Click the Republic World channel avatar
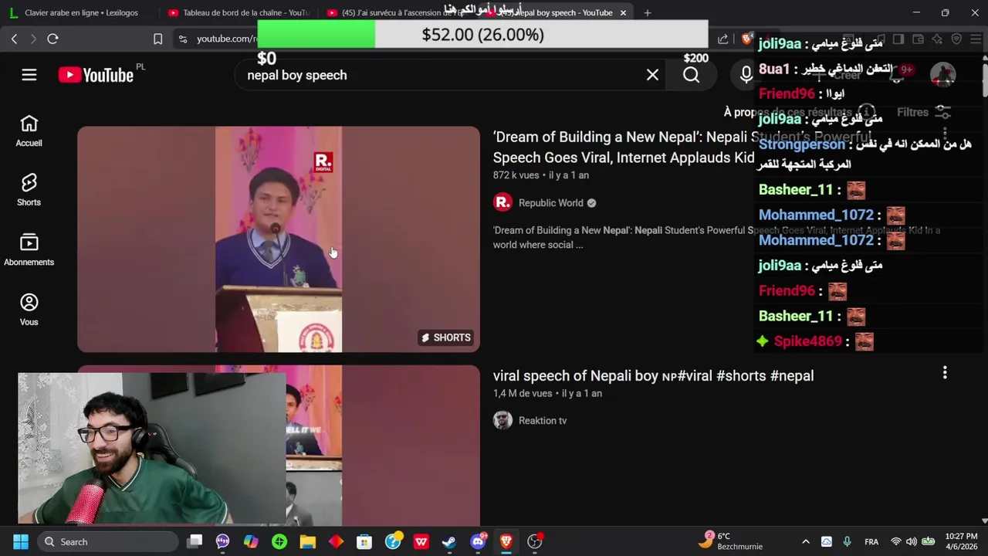This screenshot has width=988, height=556. click(x=502, y=202)
